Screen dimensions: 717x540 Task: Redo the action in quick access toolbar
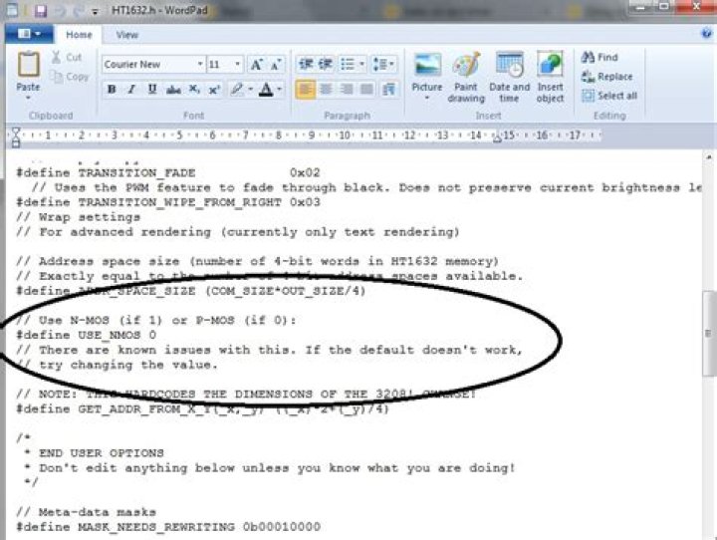coord(79,11)
